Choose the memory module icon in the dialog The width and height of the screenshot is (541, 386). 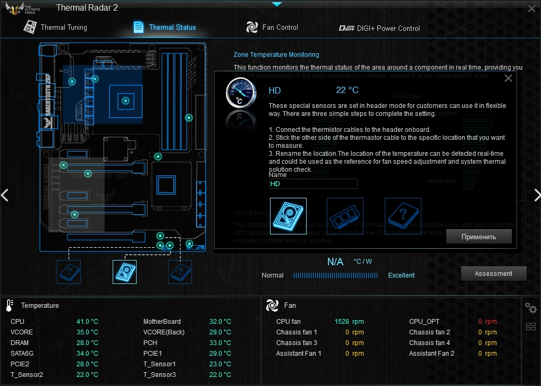(x=345, y=216)
